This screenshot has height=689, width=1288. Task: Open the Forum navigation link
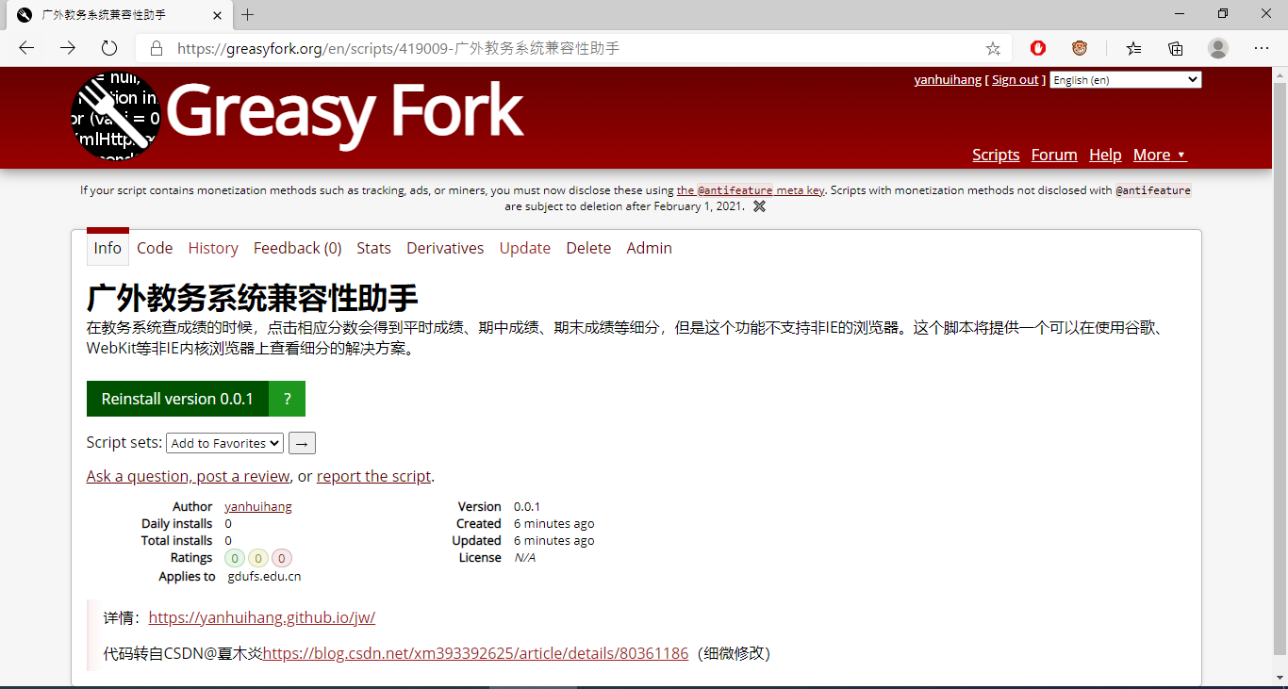tap(1054, 155)
